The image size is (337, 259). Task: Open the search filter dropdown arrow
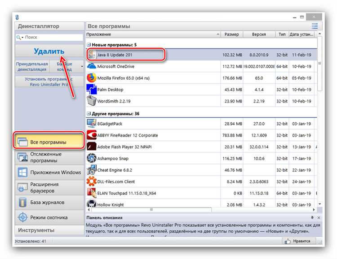(x=22, y=38)
